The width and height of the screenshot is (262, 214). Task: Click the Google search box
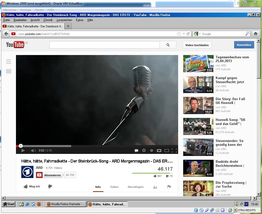pos(223,34)
